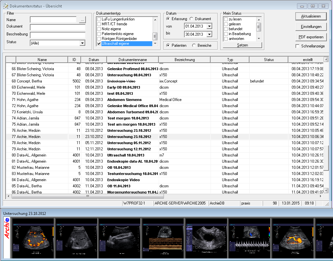Open the Status filter dropdown
333x261 pixels.
tap(82, 43)
